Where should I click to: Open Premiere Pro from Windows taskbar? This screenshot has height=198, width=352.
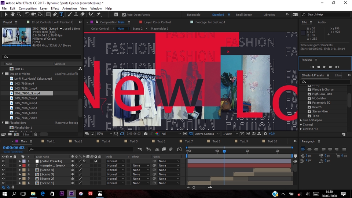click(62, 194)
